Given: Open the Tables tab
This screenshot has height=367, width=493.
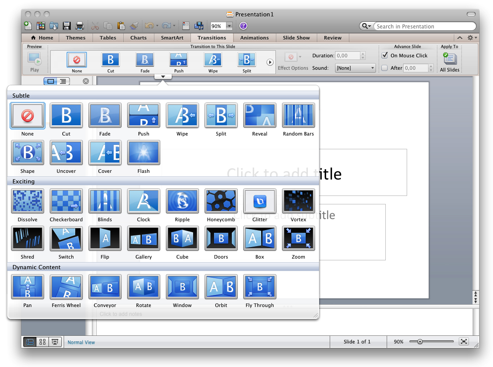Looking at the screenshot, I should (108, 38).
